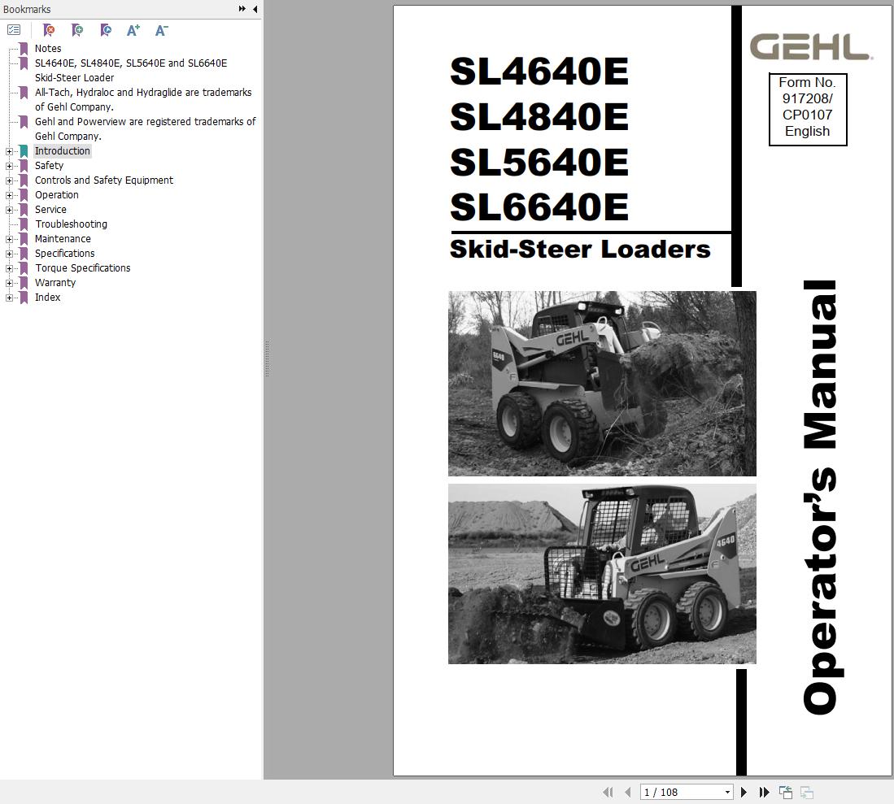The width and height of the screenshot is (894, 804).
Task: Click the Introduction bookmark ribbon icon
Action: (24, 151)
